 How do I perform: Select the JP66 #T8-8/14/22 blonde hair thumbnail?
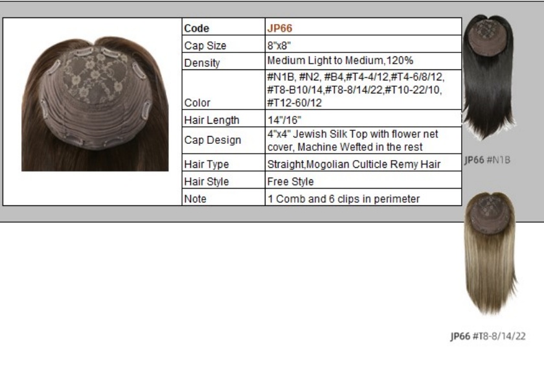pos(491,253)
